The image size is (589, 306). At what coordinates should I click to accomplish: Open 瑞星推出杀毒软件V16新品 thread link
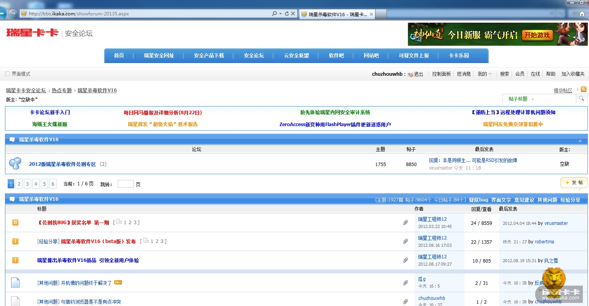click(x=88, y=260)
